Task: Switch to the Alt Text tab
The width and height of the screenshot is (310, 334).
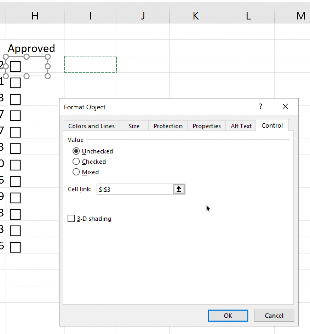Action: click(241, 126)
